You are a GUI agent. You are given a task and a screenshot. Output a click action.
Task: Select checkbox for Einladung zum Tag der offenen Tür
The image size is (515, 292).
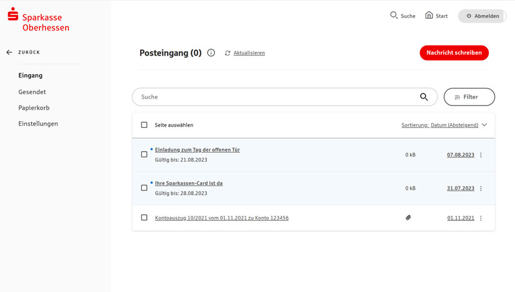point(144,154)
